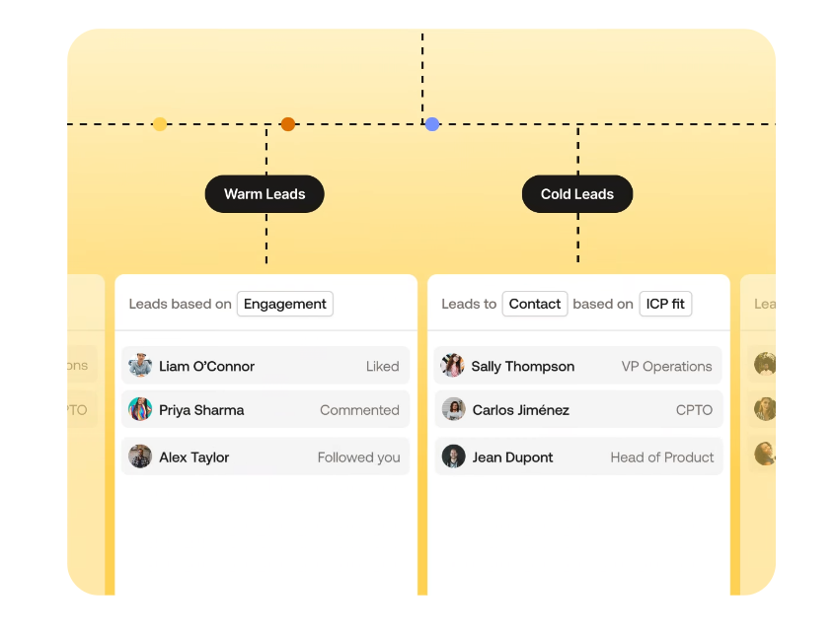The width and height of the screenshot is (834, 632).
Task: Select the blue dot marker
Action: click(432, 124)
